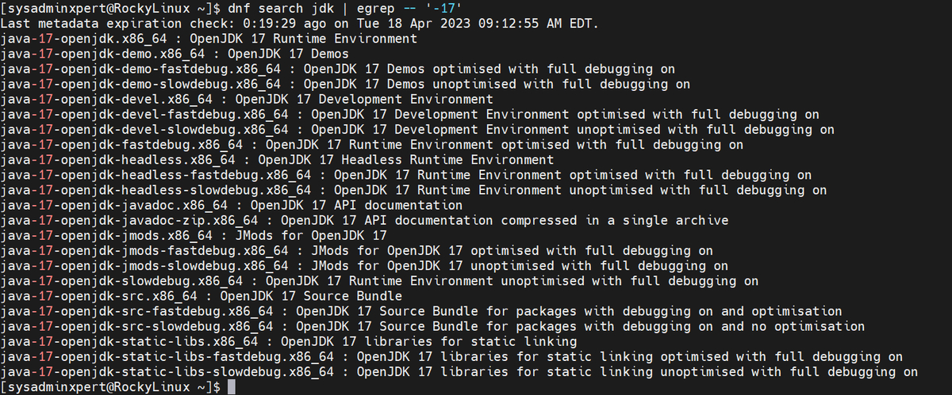Click 'java-17-openjdk-jmods-fastdebug.x86_64' package name

[x=144, y=250]
